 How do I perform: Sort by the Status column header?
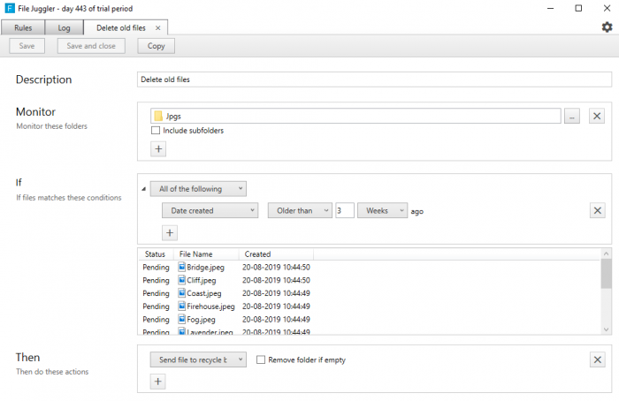pyautogui.click(x=155, y=254)
